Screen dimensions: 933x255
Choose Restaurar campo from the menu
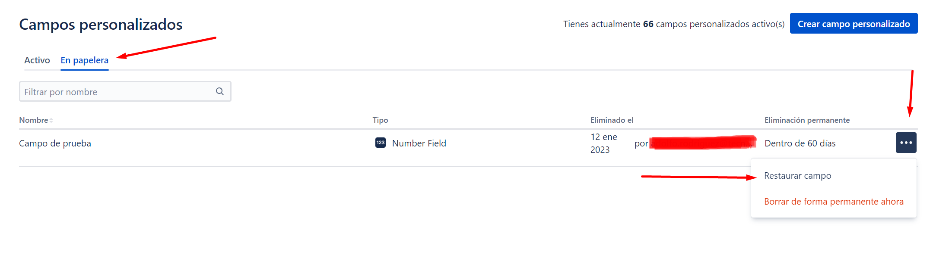pos(797,176)
